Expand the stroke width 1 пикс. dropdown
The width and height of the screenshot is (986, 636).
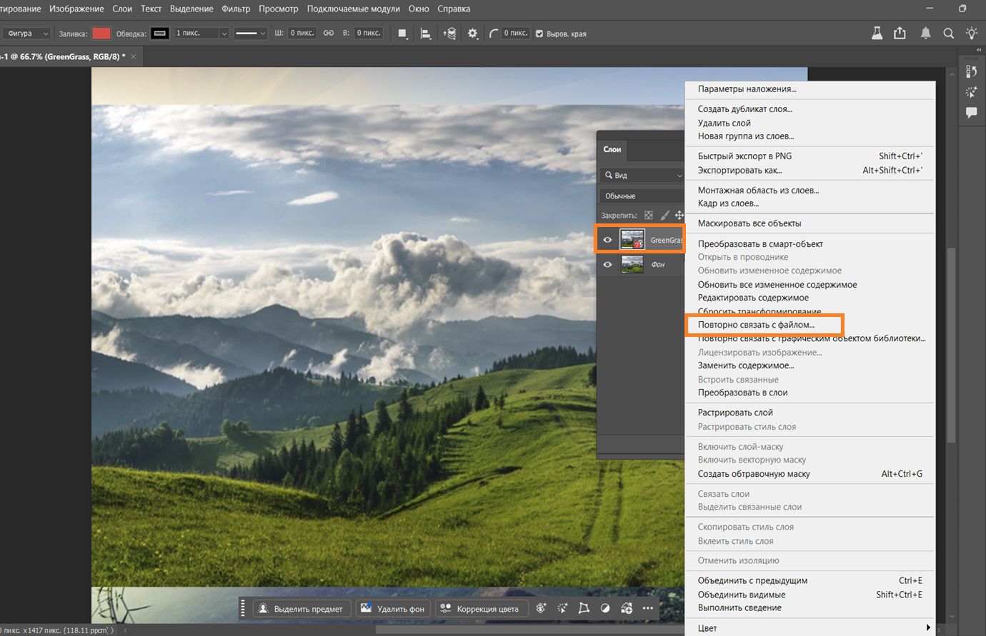point(224,34)
